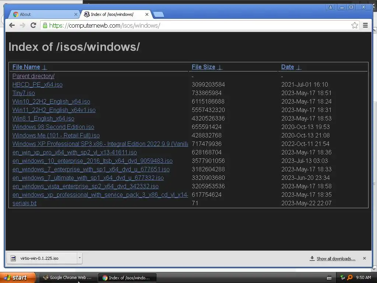377x283 pixels.
Task: Open the Parent directory/ link
Action: tap(34, 76)
